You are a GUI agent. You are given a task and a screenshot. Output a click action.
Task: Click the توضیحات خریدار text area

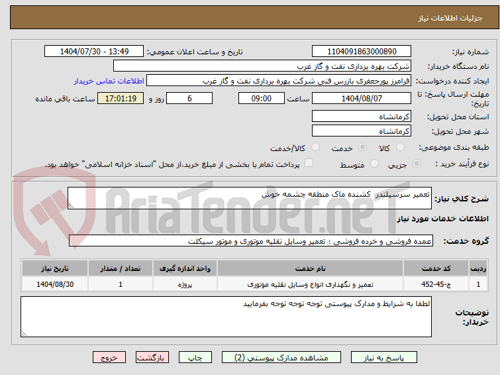pos(226,317)
